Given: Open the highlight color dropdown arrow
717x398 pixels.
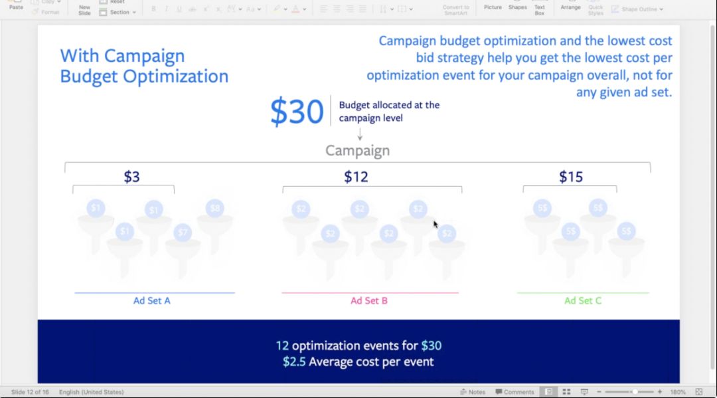Looking at the screenshot, I should coord(285,9).
